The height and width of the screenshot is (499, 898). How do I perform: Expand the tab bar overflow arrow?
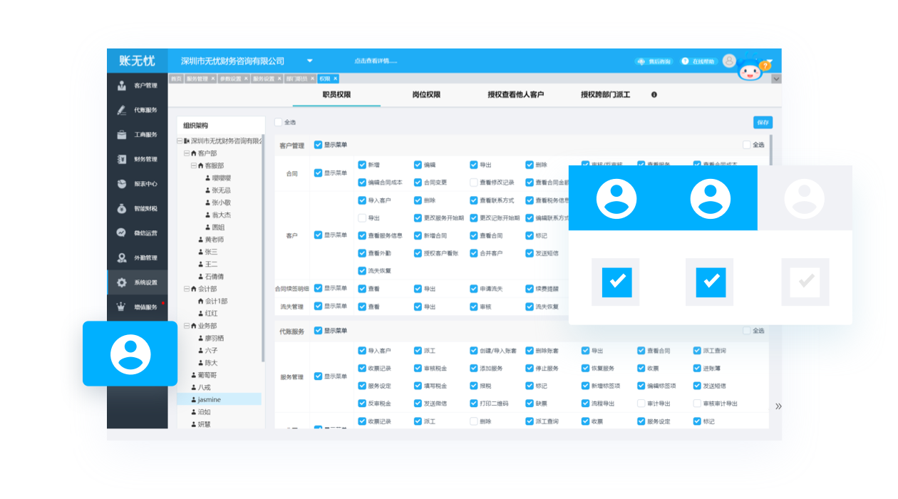click(776, 79)
